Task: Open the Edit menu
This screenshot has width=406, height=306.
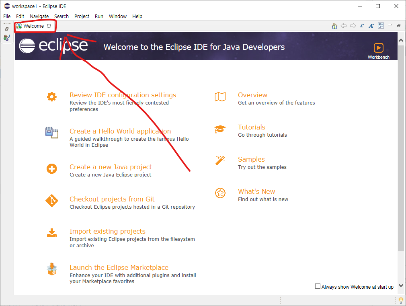Action: pos(20,16)
